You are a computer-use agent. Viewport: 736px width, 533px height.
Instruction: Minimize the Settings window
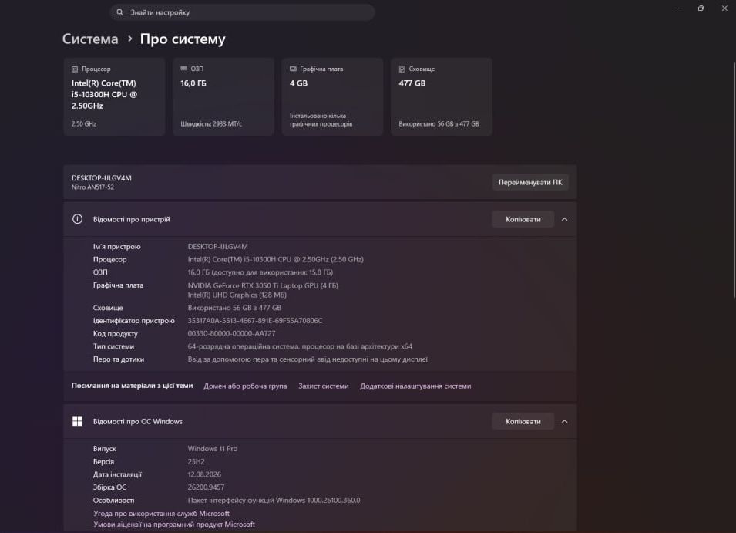coord(677,8)
